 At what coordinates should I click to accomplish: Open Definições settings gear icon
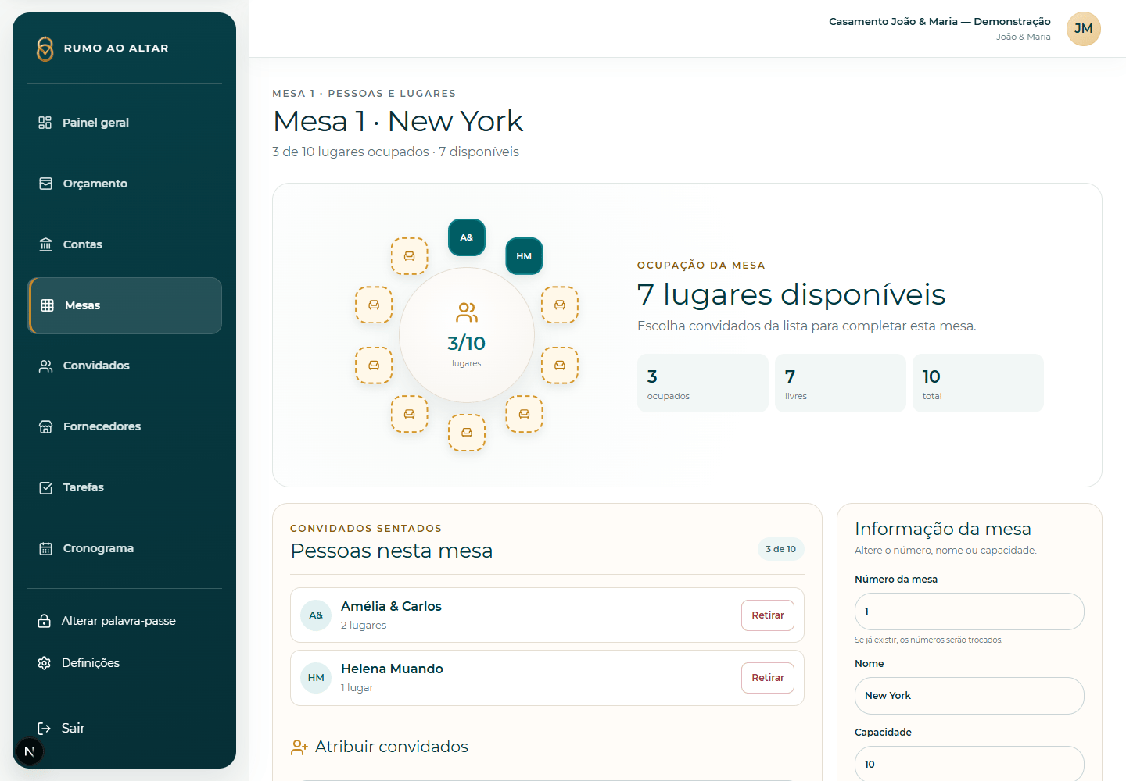(45, 663)
